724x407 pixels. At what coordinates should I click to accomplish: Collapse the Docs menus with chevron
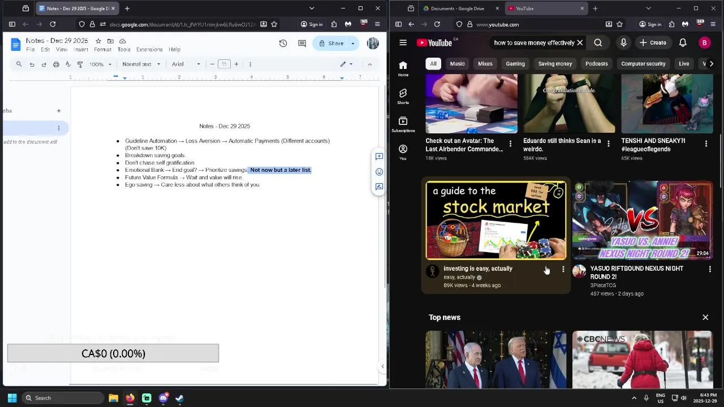pos(370,64)
